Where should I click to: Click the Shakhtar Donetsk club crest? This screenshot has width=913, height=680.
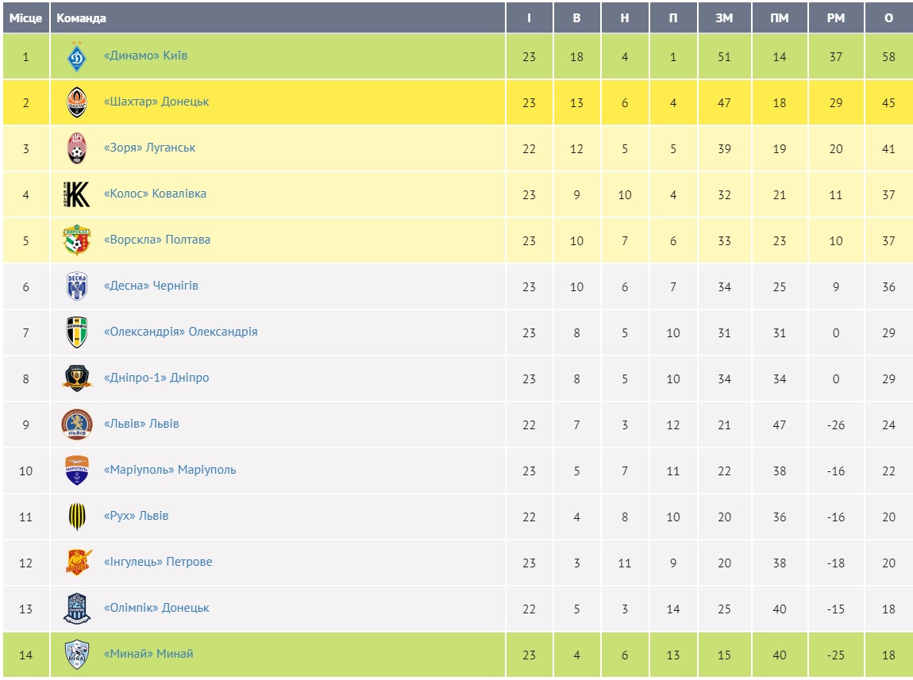click(77, 102)
